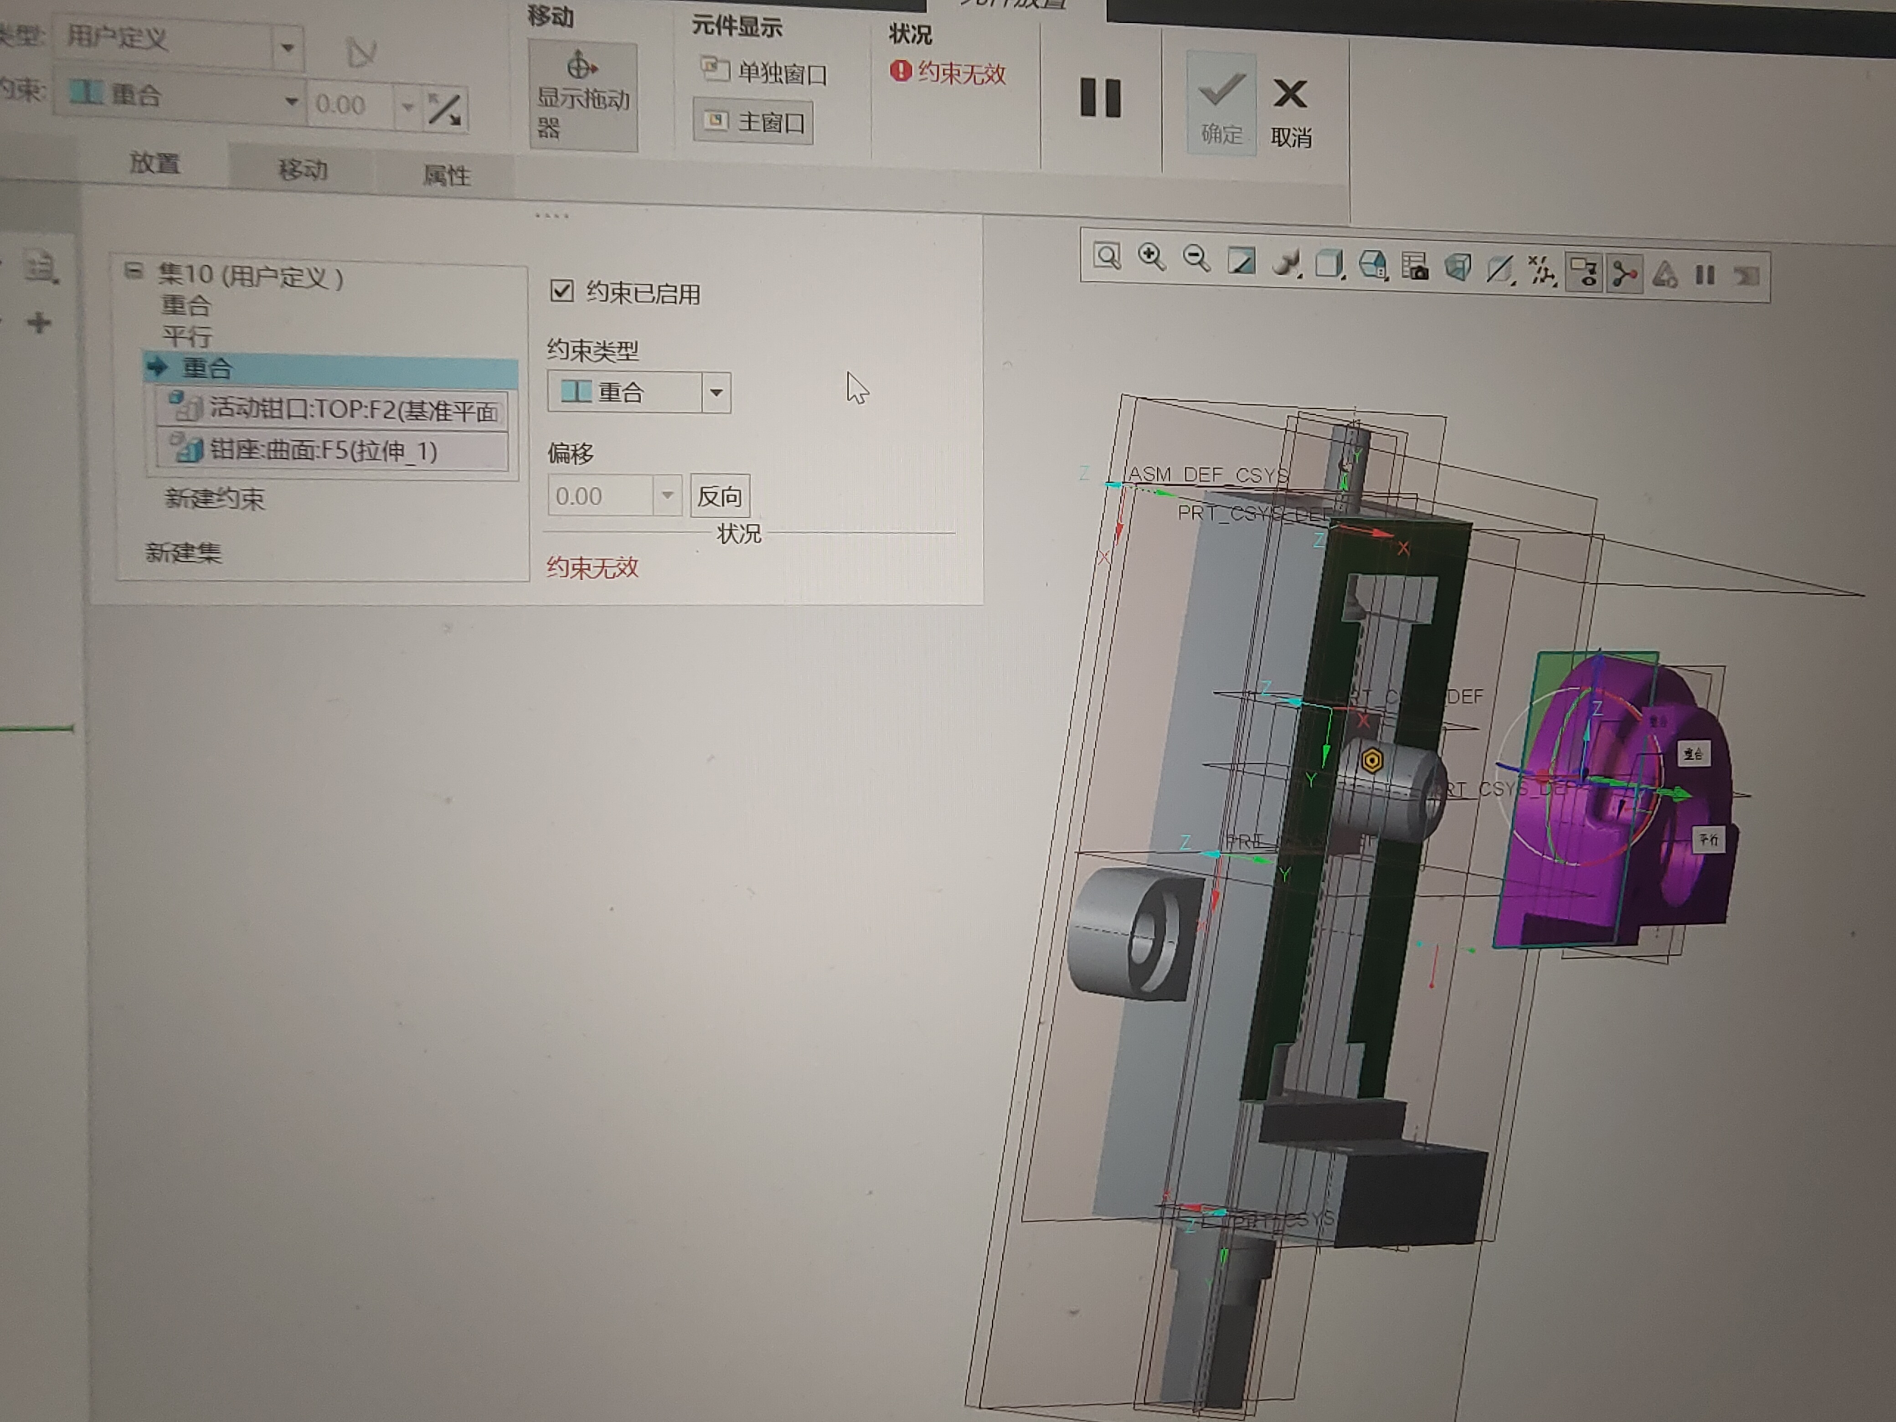
Task: Click the Repaint screen icon
Action: (1241, 261)
